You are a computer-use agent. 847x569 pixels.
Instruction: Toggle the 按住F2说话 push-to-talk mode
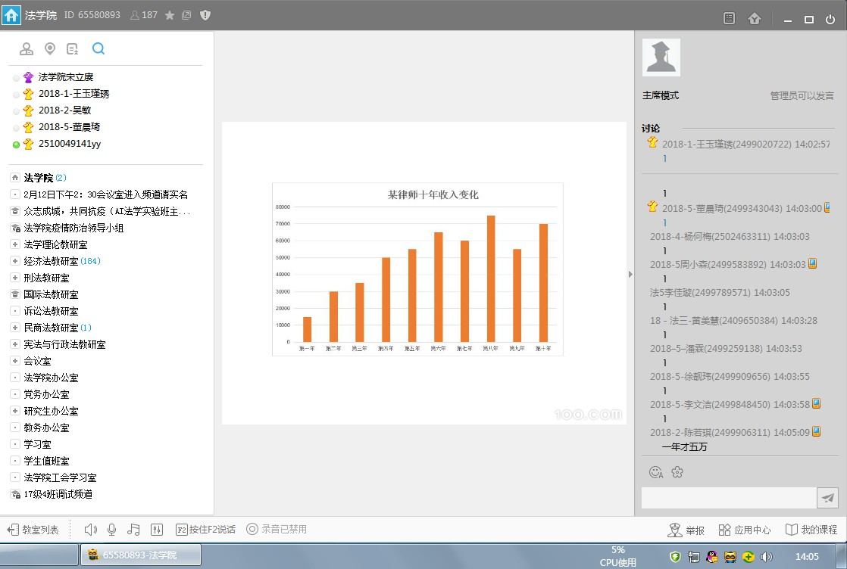205,530
